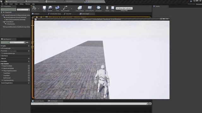Switch to the Construction Script tab

pyautogui.click(x=55, y=14)
